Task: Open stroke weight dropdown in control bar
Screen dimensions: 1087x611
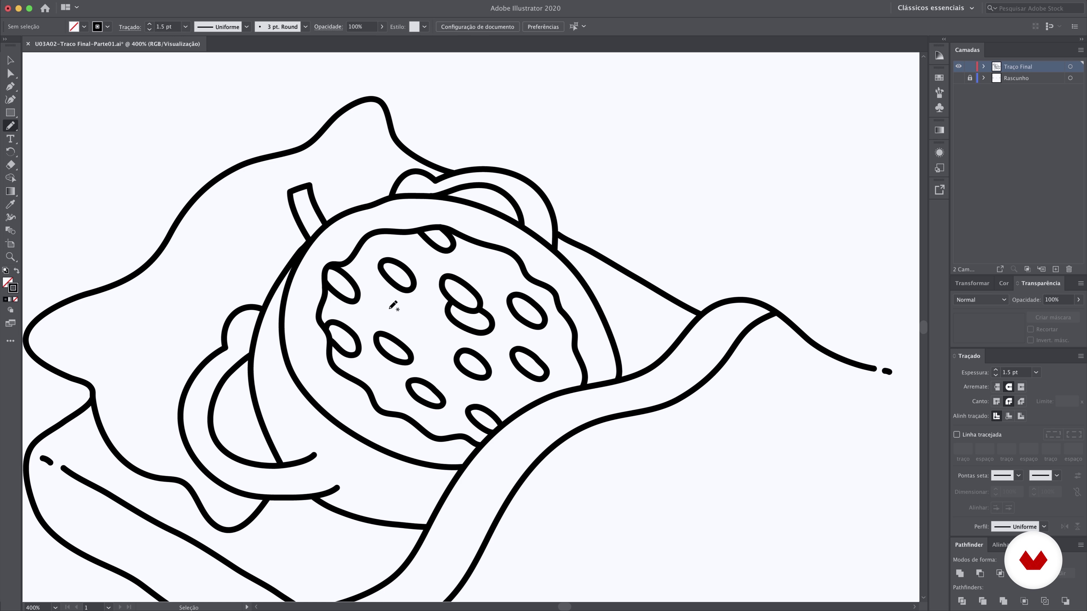Action: [x=185, y=27]
